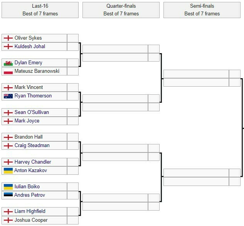Open Sean O'Sullivan player link
This screenshot has height=226, width=244.
tap(32, 112)
